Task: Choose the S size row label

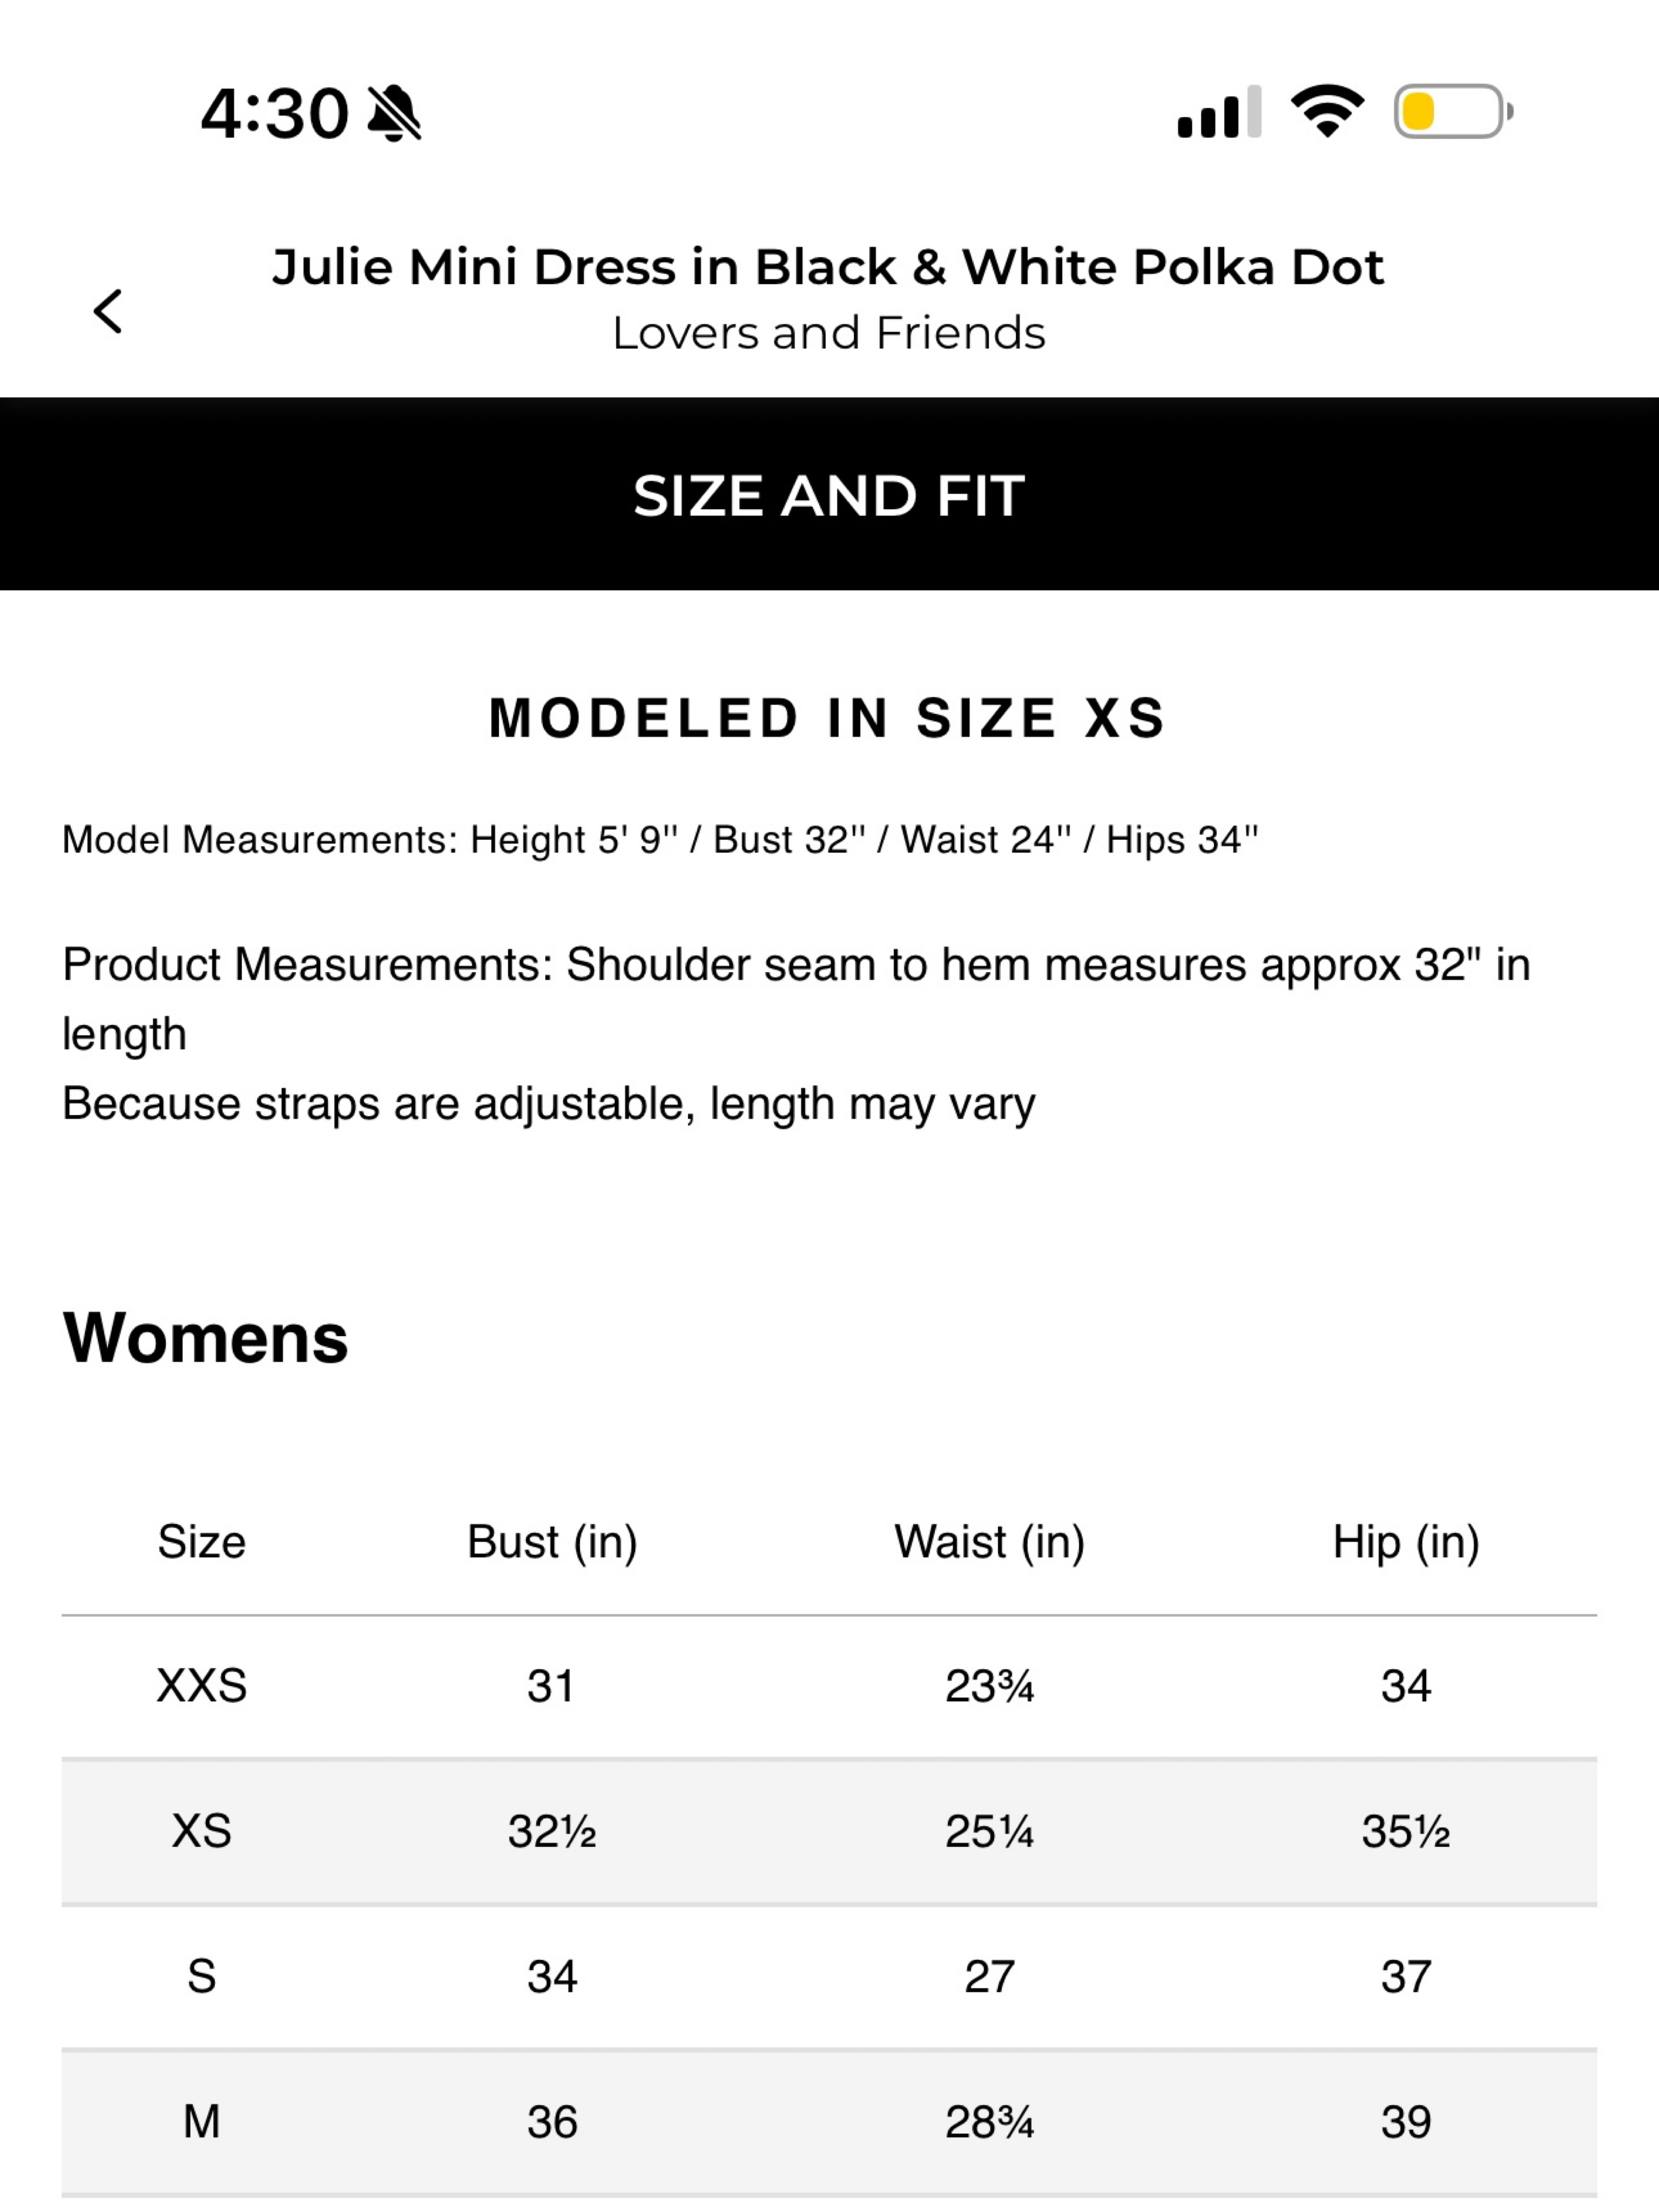Action: point(201,1976)
